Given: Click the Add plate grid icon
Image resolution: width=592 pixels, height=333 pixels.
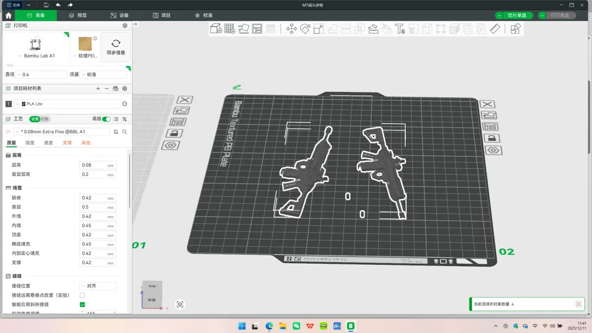Looking at the screenshot, I should (x=230, y=28).
